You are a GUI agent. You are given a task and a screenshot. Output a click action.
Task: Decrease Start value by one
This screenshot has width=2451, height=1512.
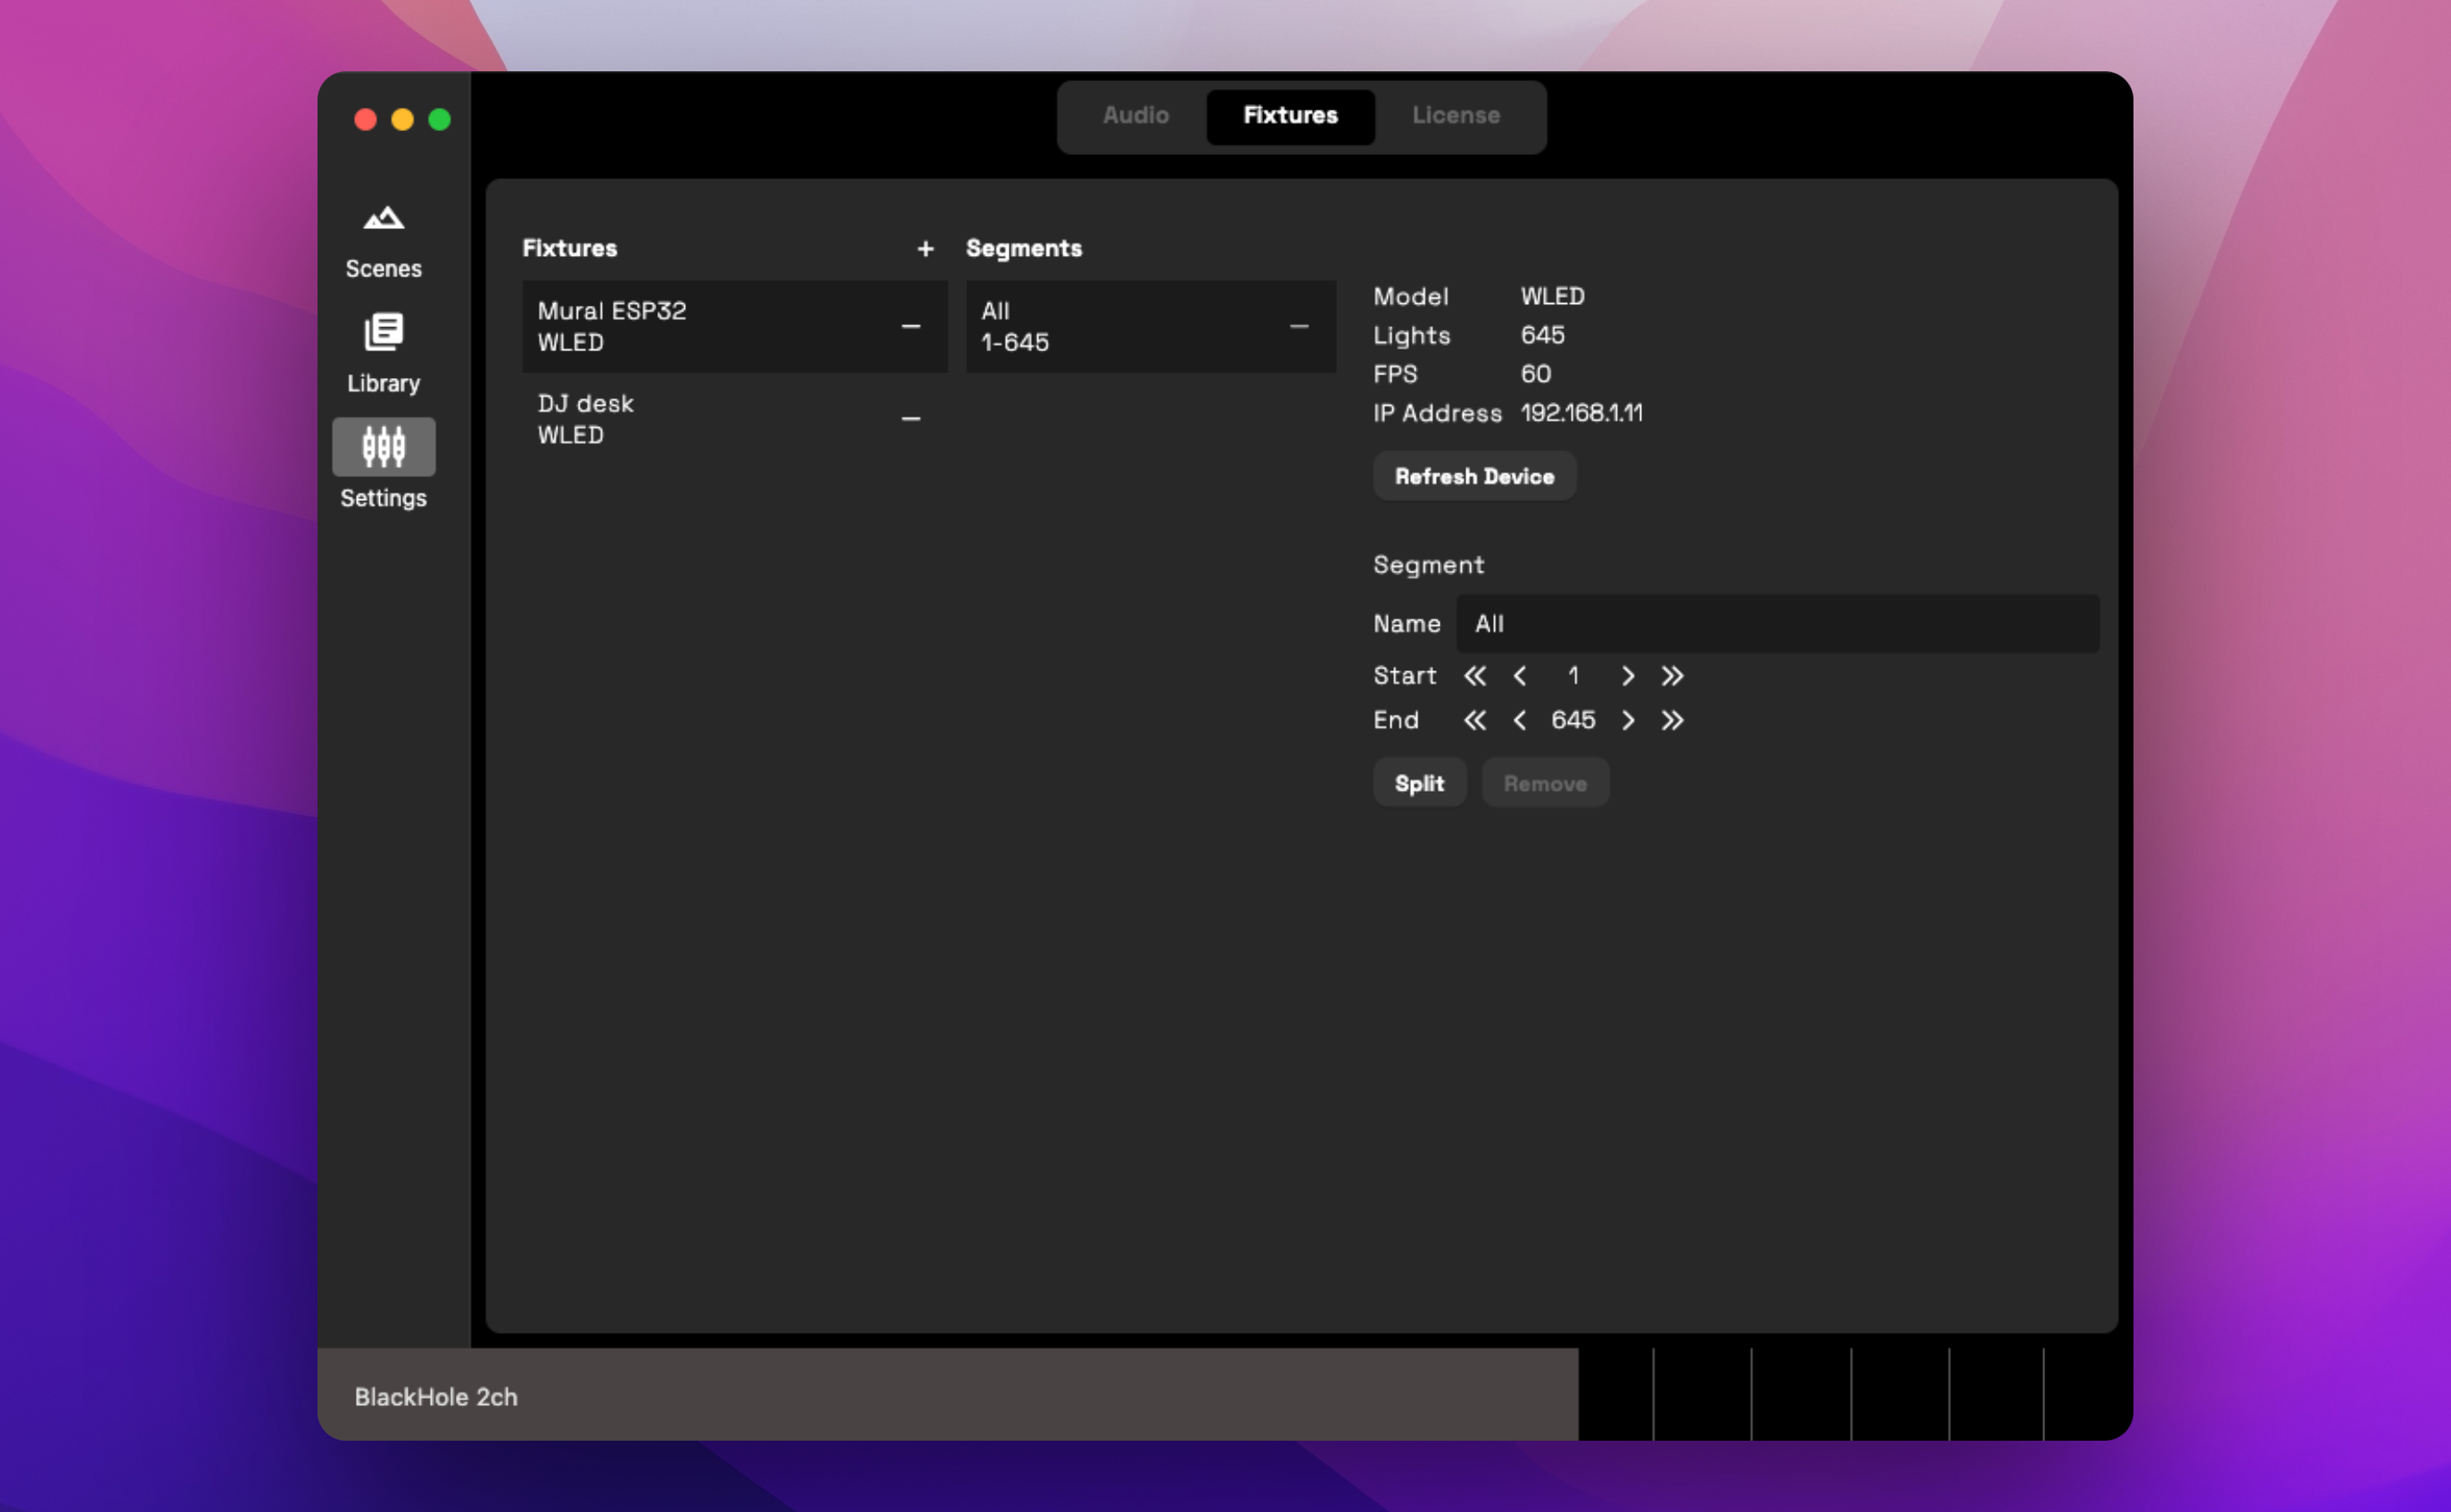[x=1520, y=676]
